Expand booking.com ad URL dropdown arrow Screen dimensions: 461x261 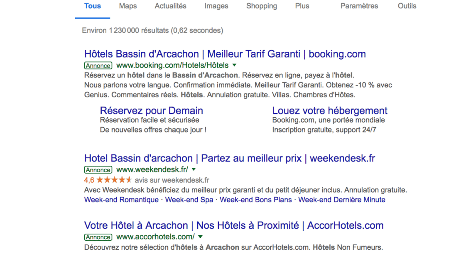pyautogui.click(x=234, y=65)
